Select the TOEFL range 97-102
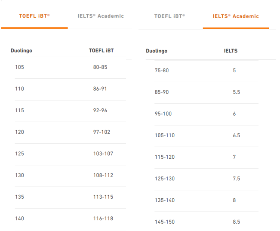The height and width of the screenshot is (231, 280). pos(102,132)
